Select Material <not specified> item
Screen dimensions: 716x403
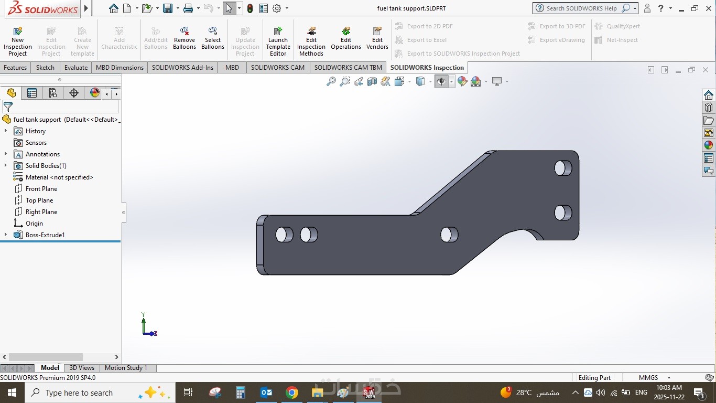click(x=59, y=177)
